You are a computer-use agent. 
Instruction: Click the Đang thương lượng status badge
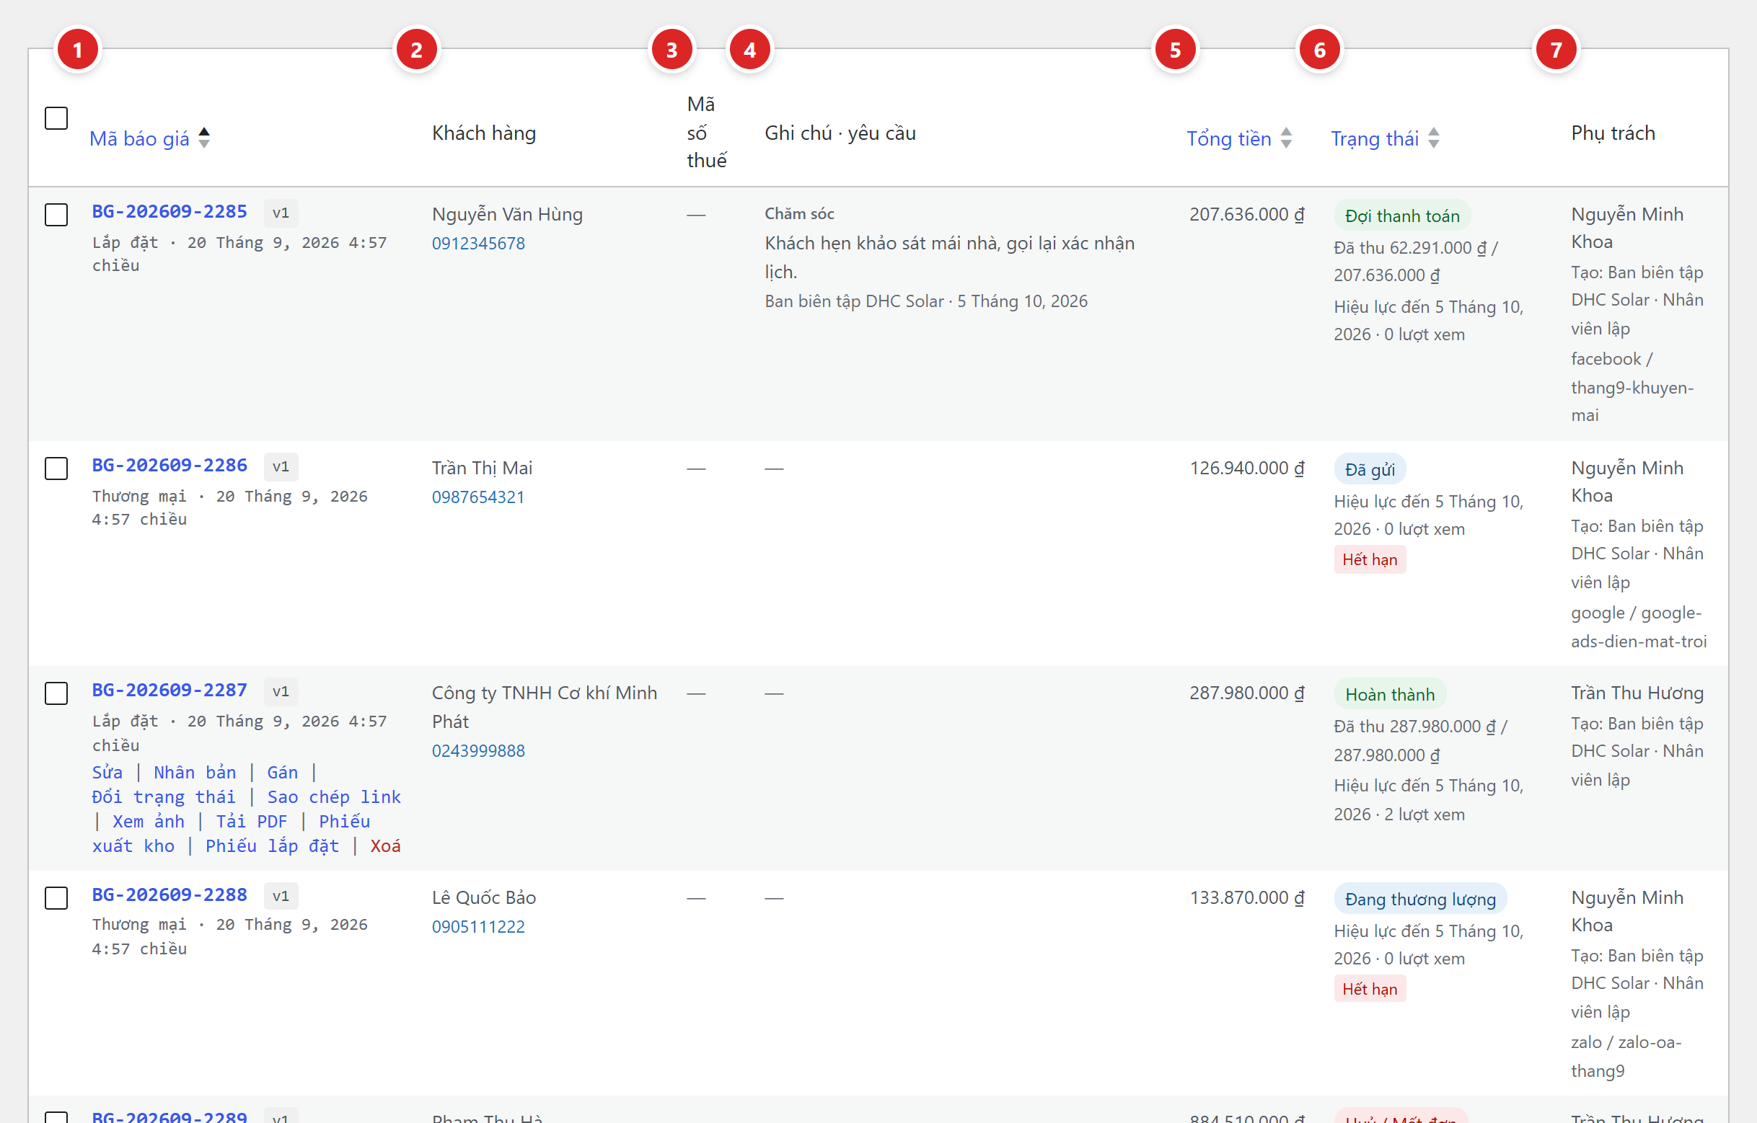[1421, 899]
